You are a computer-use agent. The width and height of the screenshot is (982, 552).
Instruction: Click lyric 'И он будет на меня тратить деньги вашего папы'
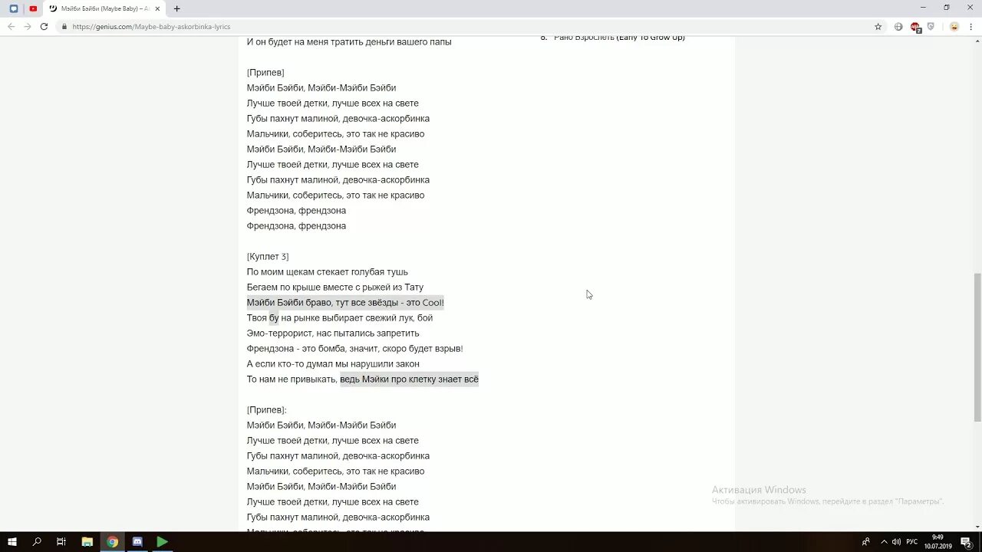[x=349, y=41]
